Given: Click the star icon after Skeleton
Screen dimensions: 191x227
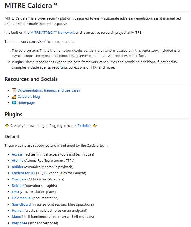Looking at the screenshot, I should tap(95, 126).
